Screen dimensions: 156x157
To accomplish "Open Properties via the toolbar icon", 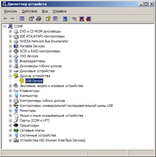I will click(31, 19).
